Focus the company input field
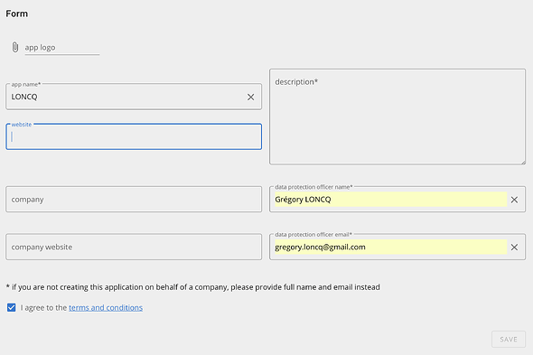This screenshot has width=533, height=355. [x=134, y=200]
